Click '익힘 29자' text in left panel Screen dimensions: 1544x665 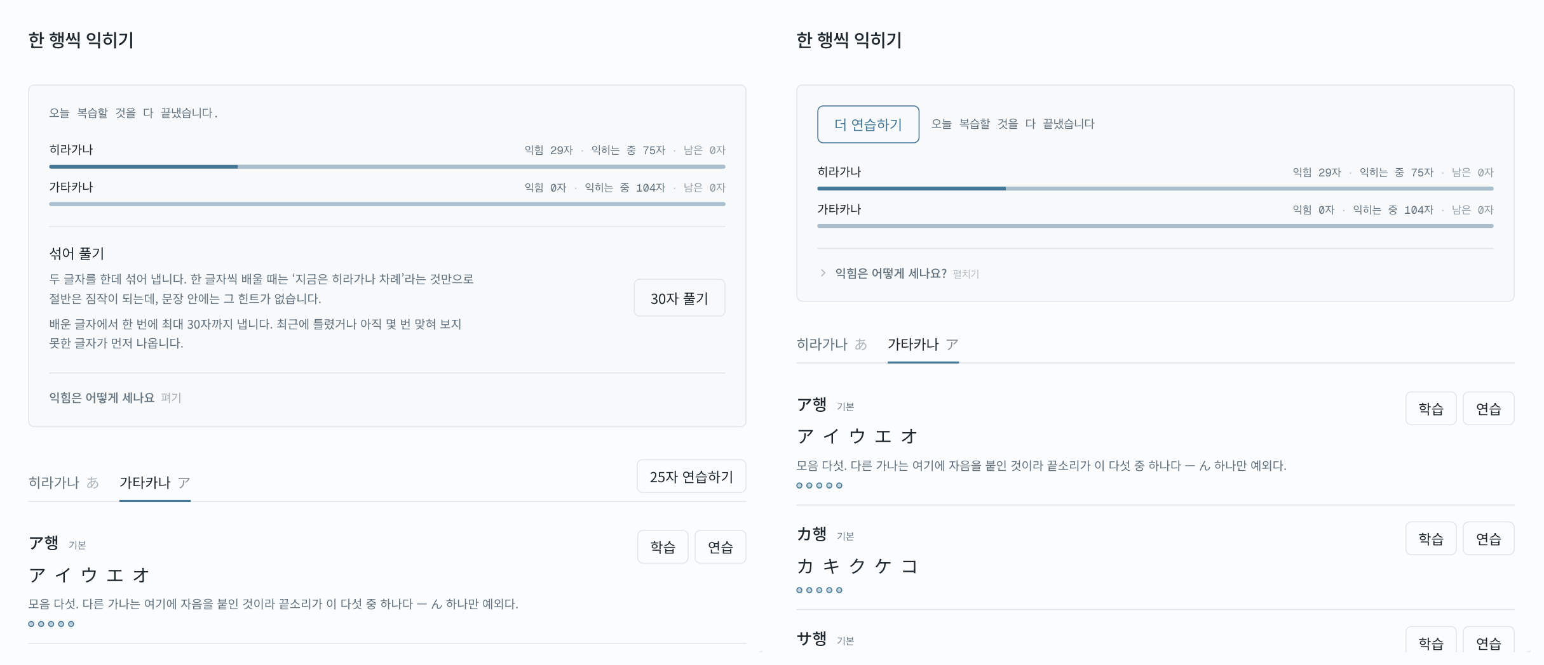click(x=548, y=150)
